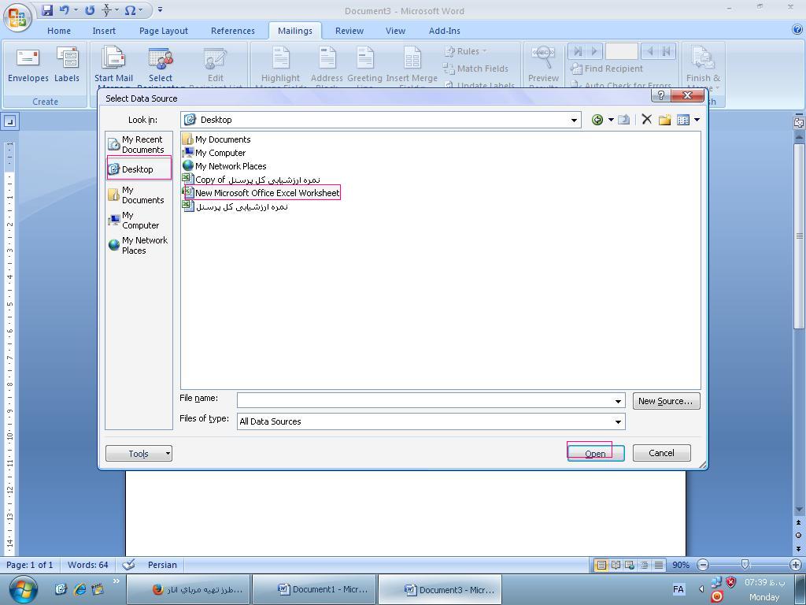
Task: Select My Recent Documents in places bar
Action: tap(139, 145)
